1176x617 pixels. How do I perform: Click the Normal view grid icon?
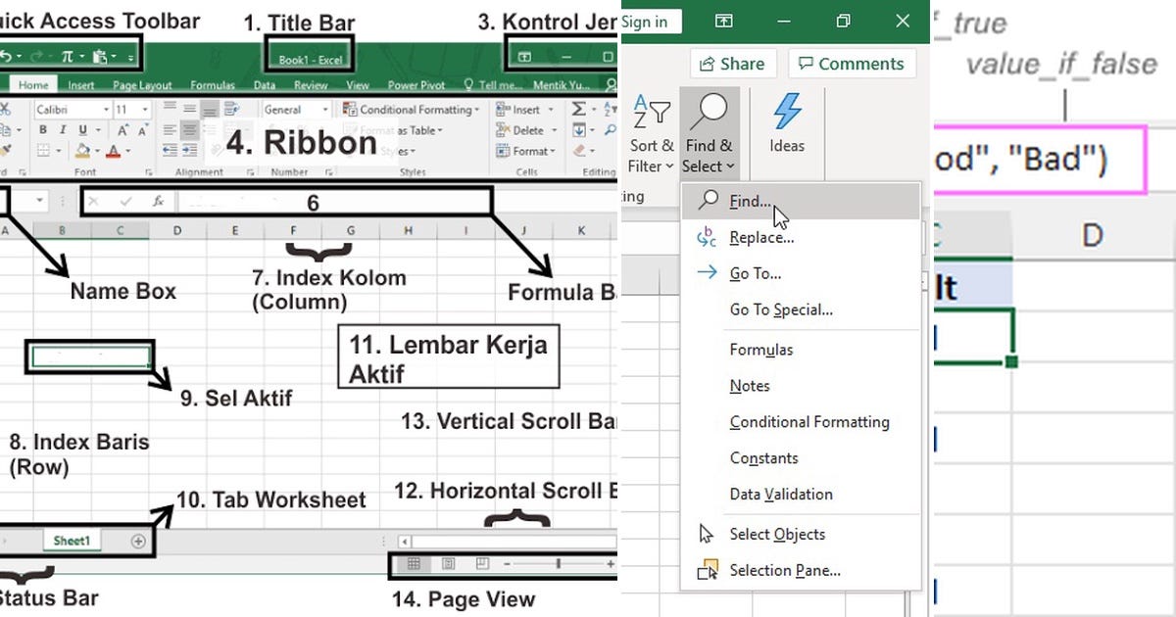(x=415, y=563)
